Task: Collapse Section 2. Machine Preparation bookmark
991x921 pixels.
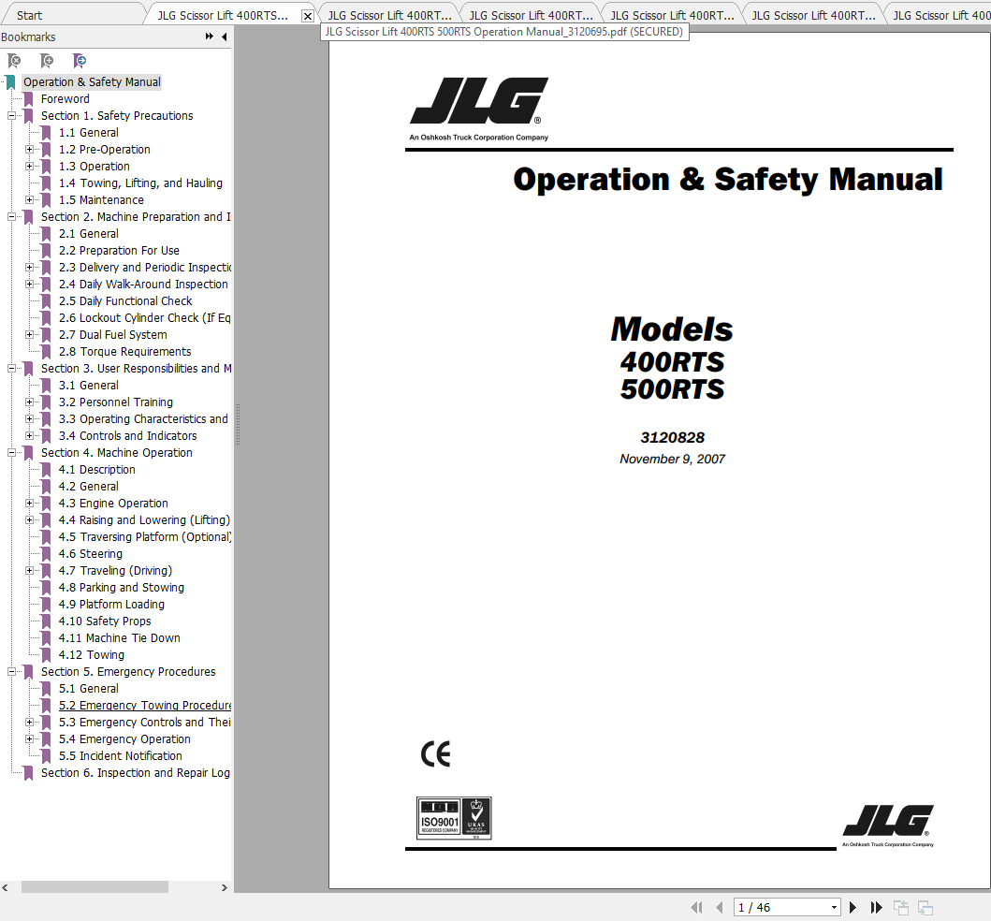Action: (x=11, y=217)
